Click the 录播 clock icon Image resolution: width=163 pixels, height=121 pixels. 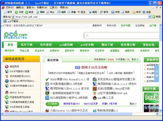(69, 12)
